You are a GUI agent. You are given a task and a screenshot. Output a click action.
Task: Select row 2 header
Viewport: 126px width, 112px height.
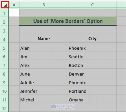[4, 21]
